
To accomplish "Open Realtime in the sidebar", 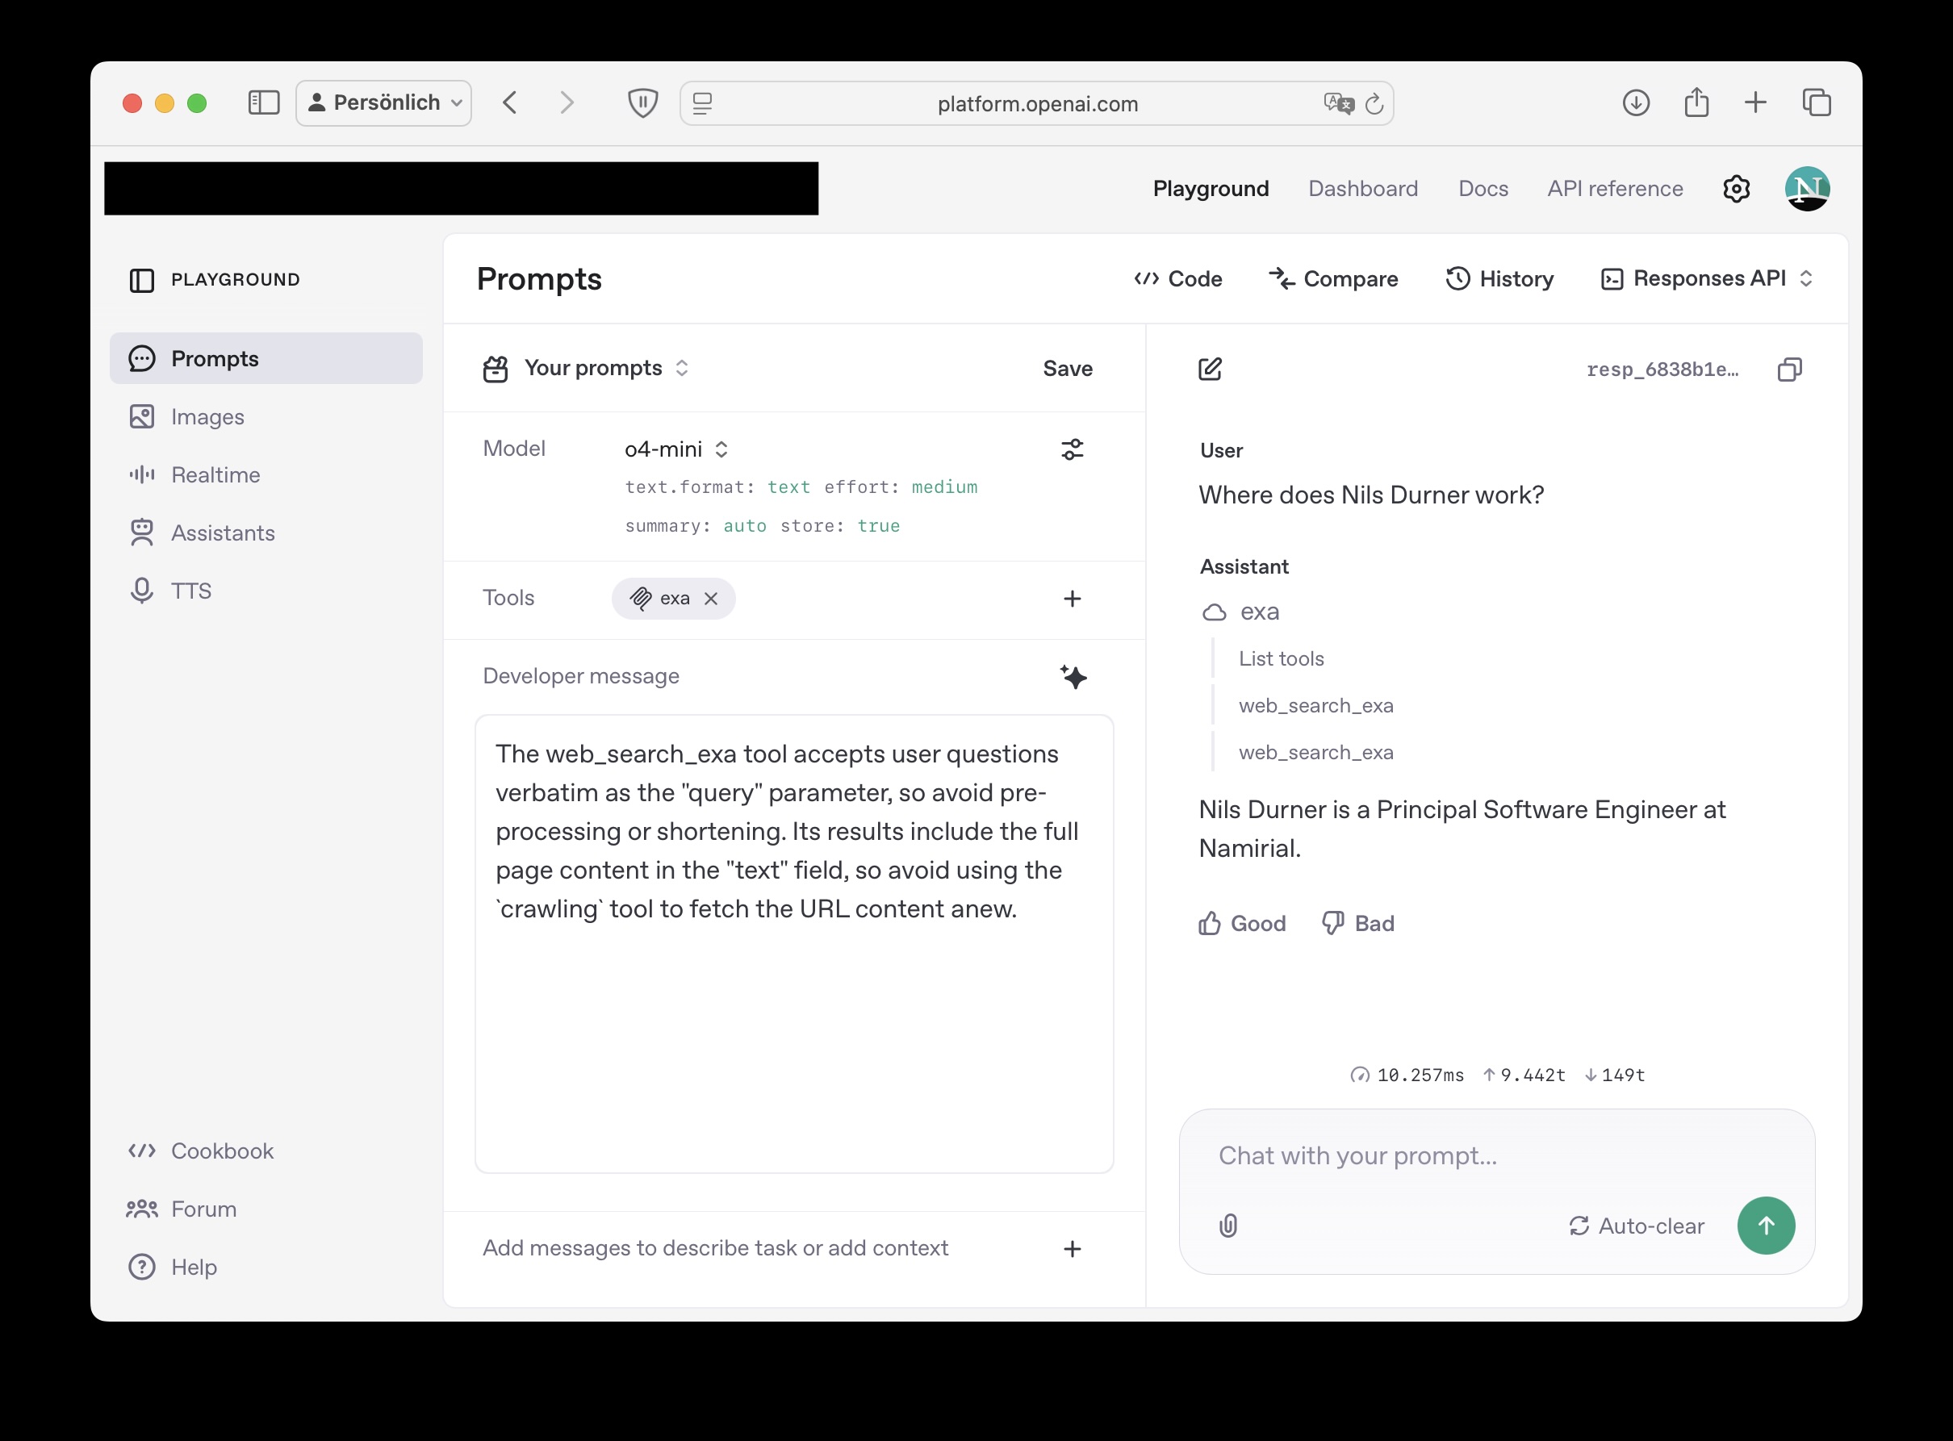I will pyautogui.click(x=266, y=474).
